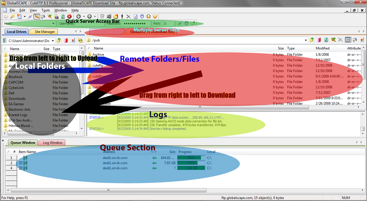Image resolution: width=367 pixels, height=201 pixels.
Task: Click the exclamation mark toolbar icon
Action: coord(122,17)
